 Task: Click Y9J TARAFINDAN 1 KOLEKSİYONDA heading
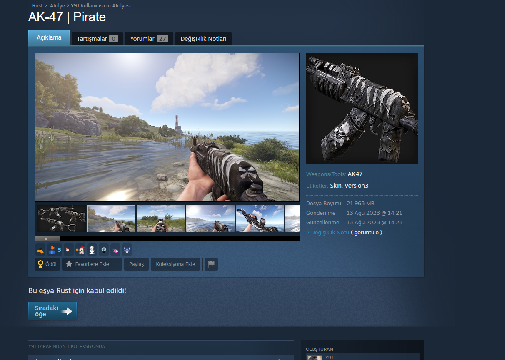point(67,346)
